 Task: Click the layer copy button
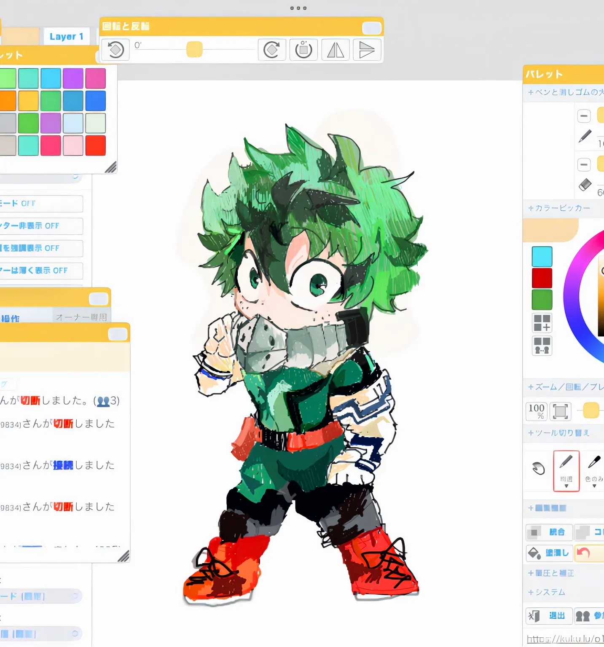point(589,532)
